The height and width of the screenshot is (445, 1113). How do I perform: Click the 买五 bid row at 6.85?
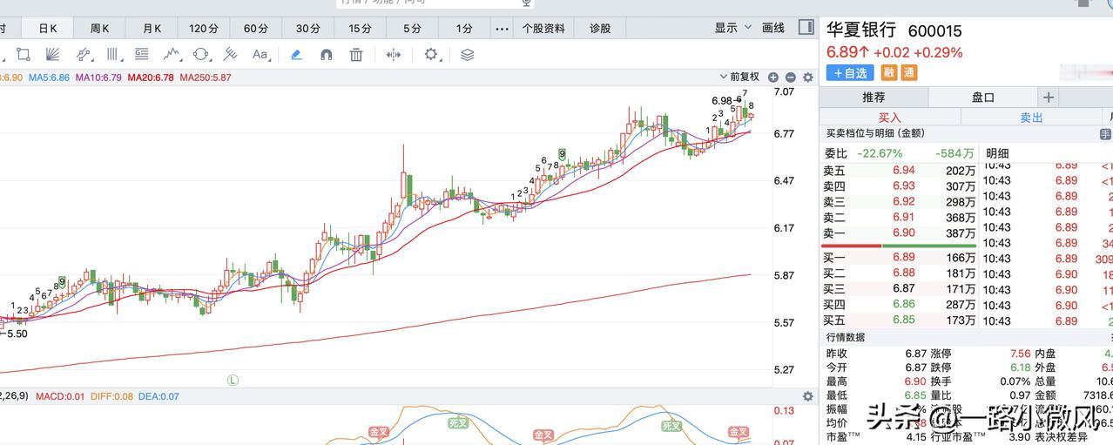point(900,320)
